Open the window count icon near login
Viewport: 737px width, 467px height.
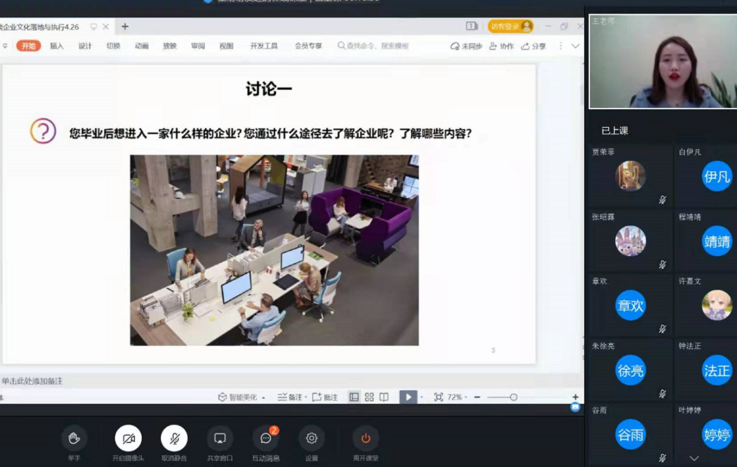coord(472,26)
